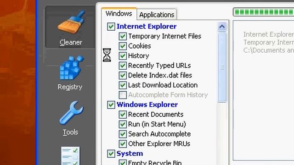The height and width of the screenshot is (165, 294).
Task: Click the scroll up arrow of cleaner list
Action: (x=222, y=27)
